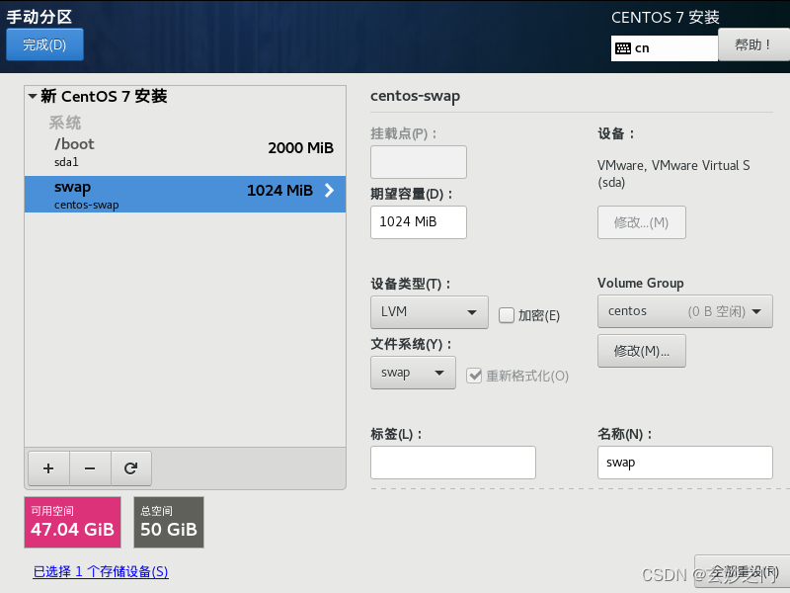Enable the 加密(E) encryption checkbox
This screenshot has width=790, height=593.
(x=506, y=315)
